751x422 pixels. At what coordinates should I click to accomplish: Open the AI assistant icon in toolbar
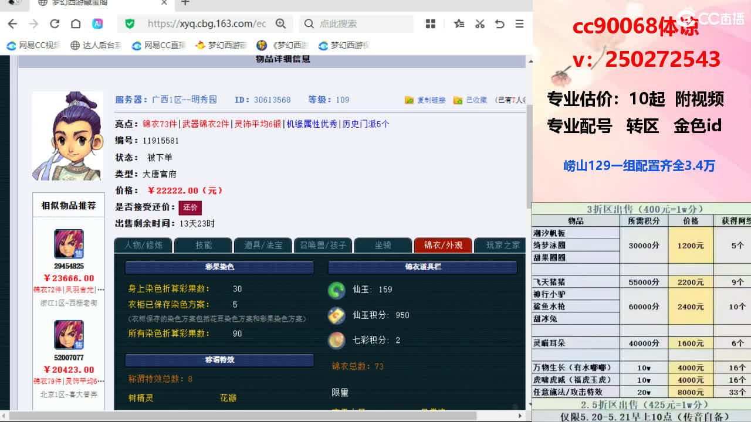pos(97,23)
